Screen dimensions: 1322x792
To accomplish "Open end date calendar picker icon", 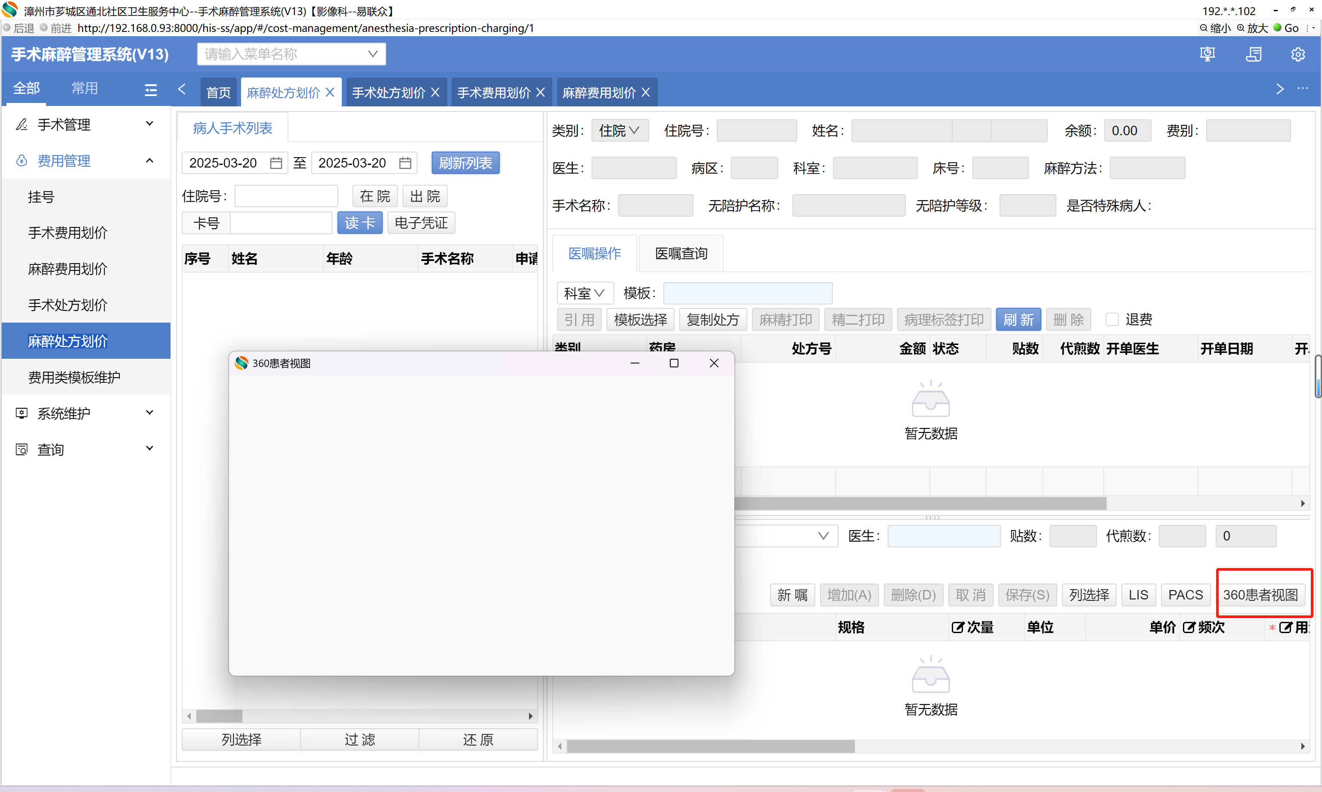I will click(405, 163).
